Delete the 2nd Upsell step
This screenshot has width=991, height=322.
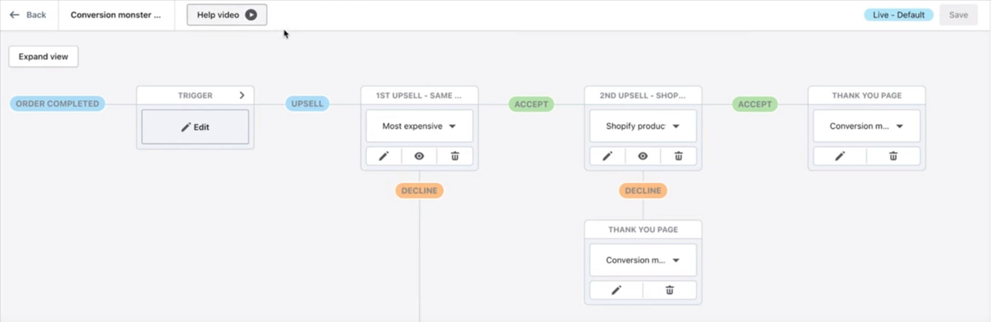pyautogui.click(x=678, y=156)
